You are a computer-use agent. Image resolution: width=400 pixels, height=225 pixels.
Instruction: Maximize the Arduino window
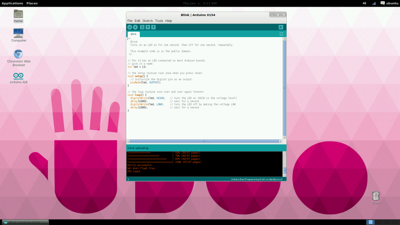[278, 15]
